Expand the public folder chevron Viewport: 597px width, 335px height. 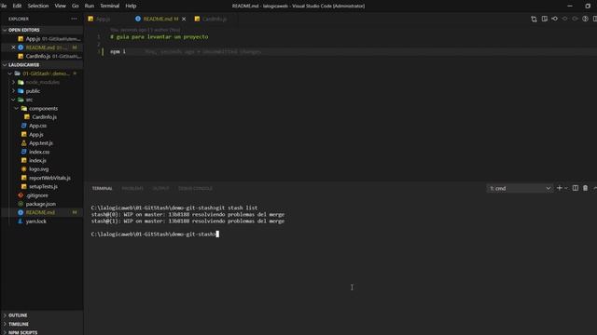[13, 91]
